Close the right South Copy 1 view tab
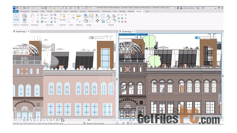 point(134,31)
